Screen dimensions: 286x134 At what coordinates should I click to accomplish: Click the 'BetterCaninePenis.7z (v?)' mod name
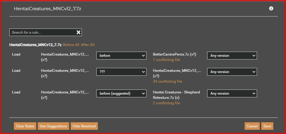click(174, 54)
